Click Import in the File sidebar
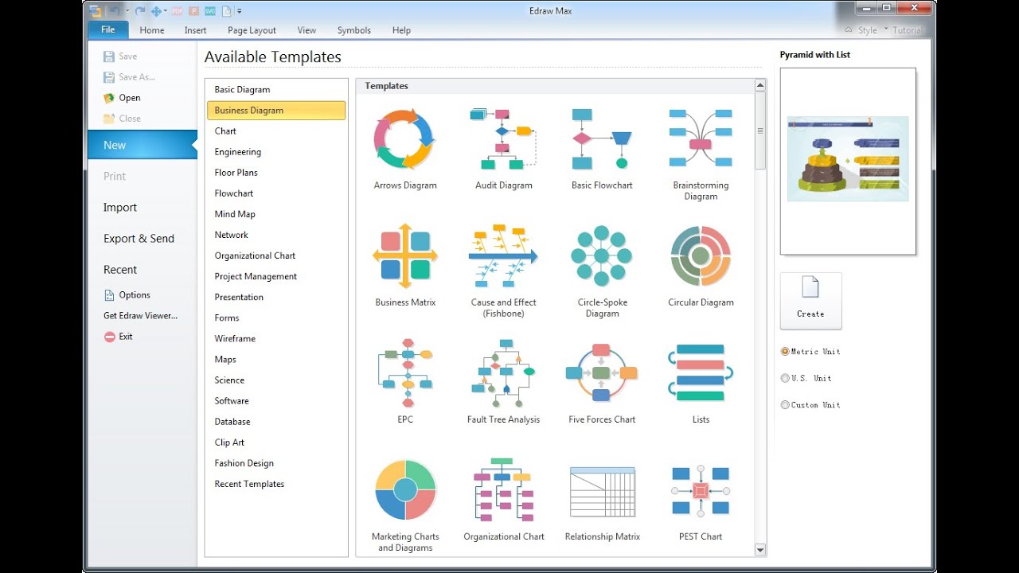The height and width of the screenshot is (573, 1019). [120, 207]
